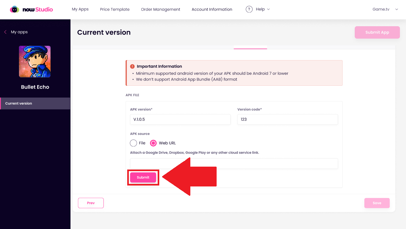The height and width of the screenshot is (229, 406).
Task: Select the Web URL radio button
Action: 153,143
